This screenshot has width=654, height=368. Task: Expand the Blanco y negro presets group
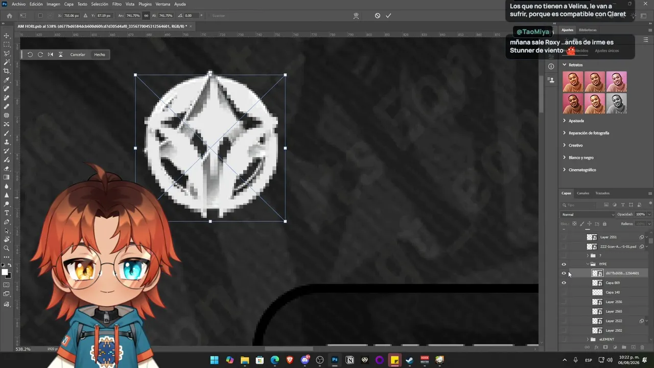pyautogui.click(x=564, y=157)
